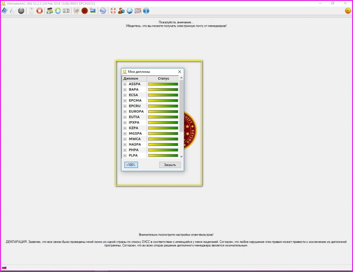The image size is (353, 272).
Task: Click the red-white lifebuoy help icon
Action: [113, 11]
